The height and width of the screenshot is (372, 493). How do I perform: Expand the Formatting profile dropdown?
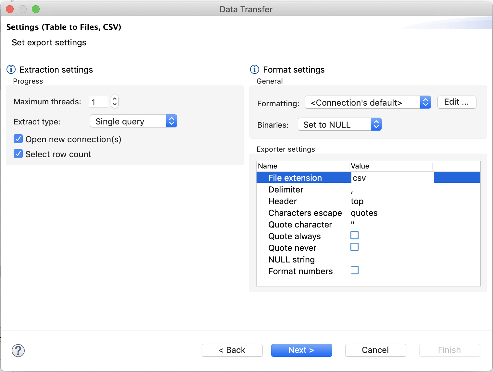(368, 102)
